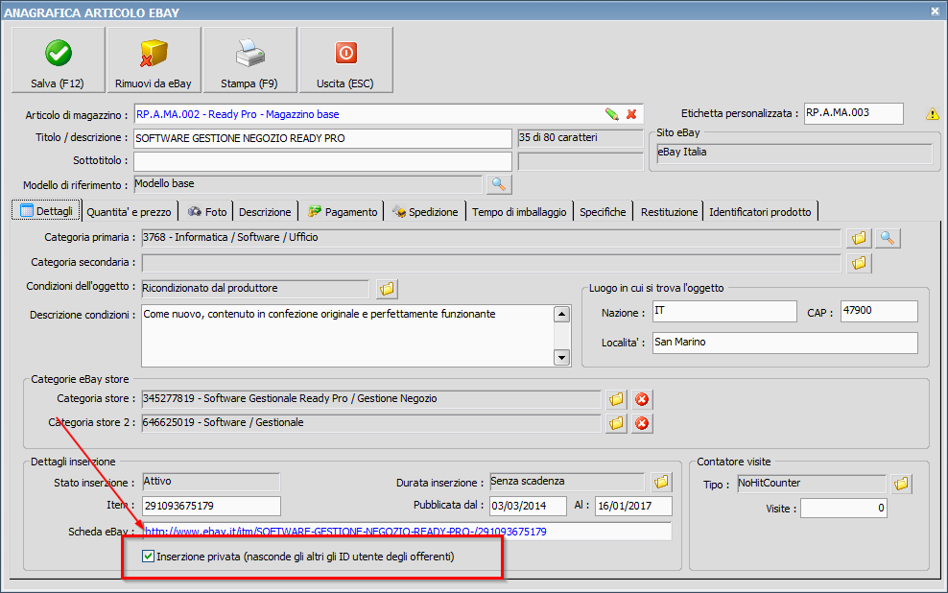
Task: Switch to the Foto tab
Action: pyautogui.click(x=206, y=212)
